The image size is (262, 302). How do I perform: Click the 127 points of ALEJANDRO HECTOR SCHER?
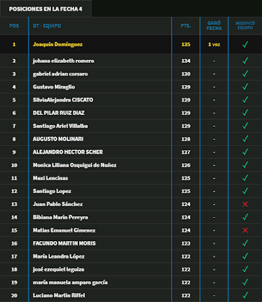click(186, 152)
